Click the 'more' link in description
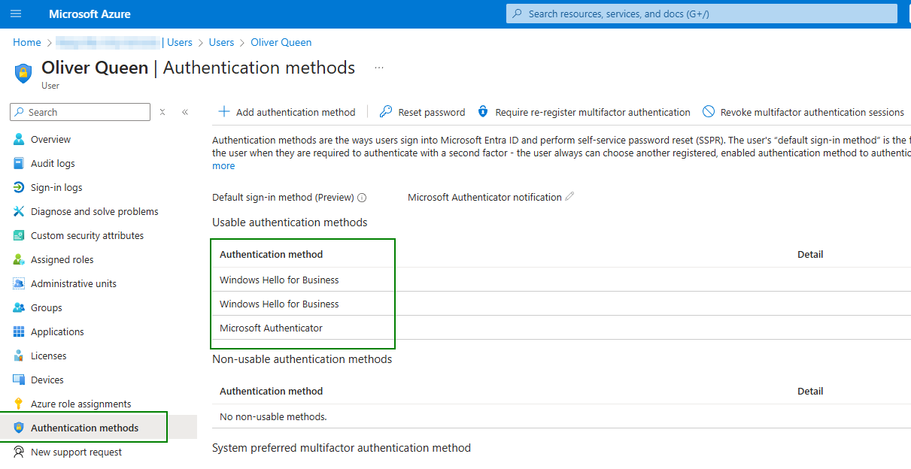The image size is (911, 469). click(x=223, y=166)
